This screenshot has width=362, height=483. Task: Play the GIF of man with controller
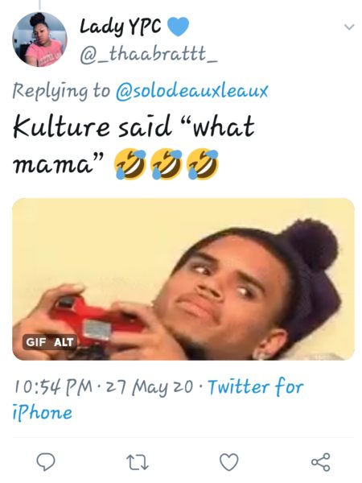183,279
